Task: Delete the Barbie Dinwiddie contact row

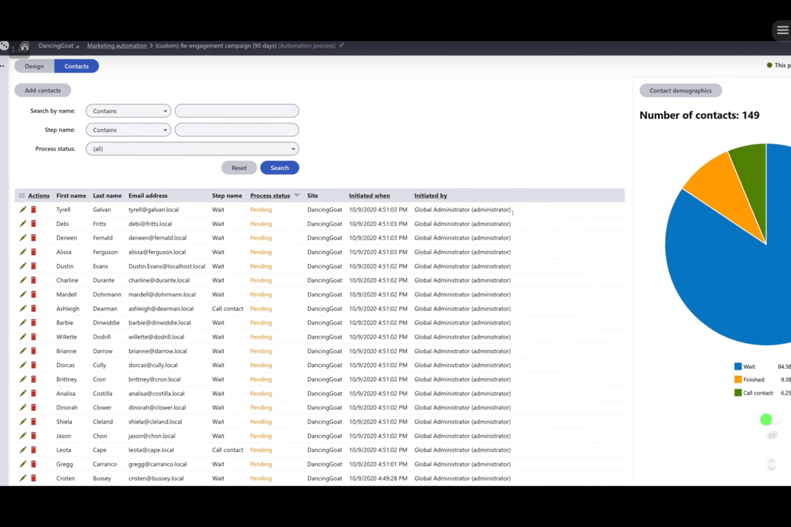Action: pyautogui.click(x=34, y=323)
